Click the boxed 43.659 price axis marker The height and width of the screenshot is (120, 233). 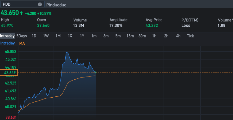(9, 72)
